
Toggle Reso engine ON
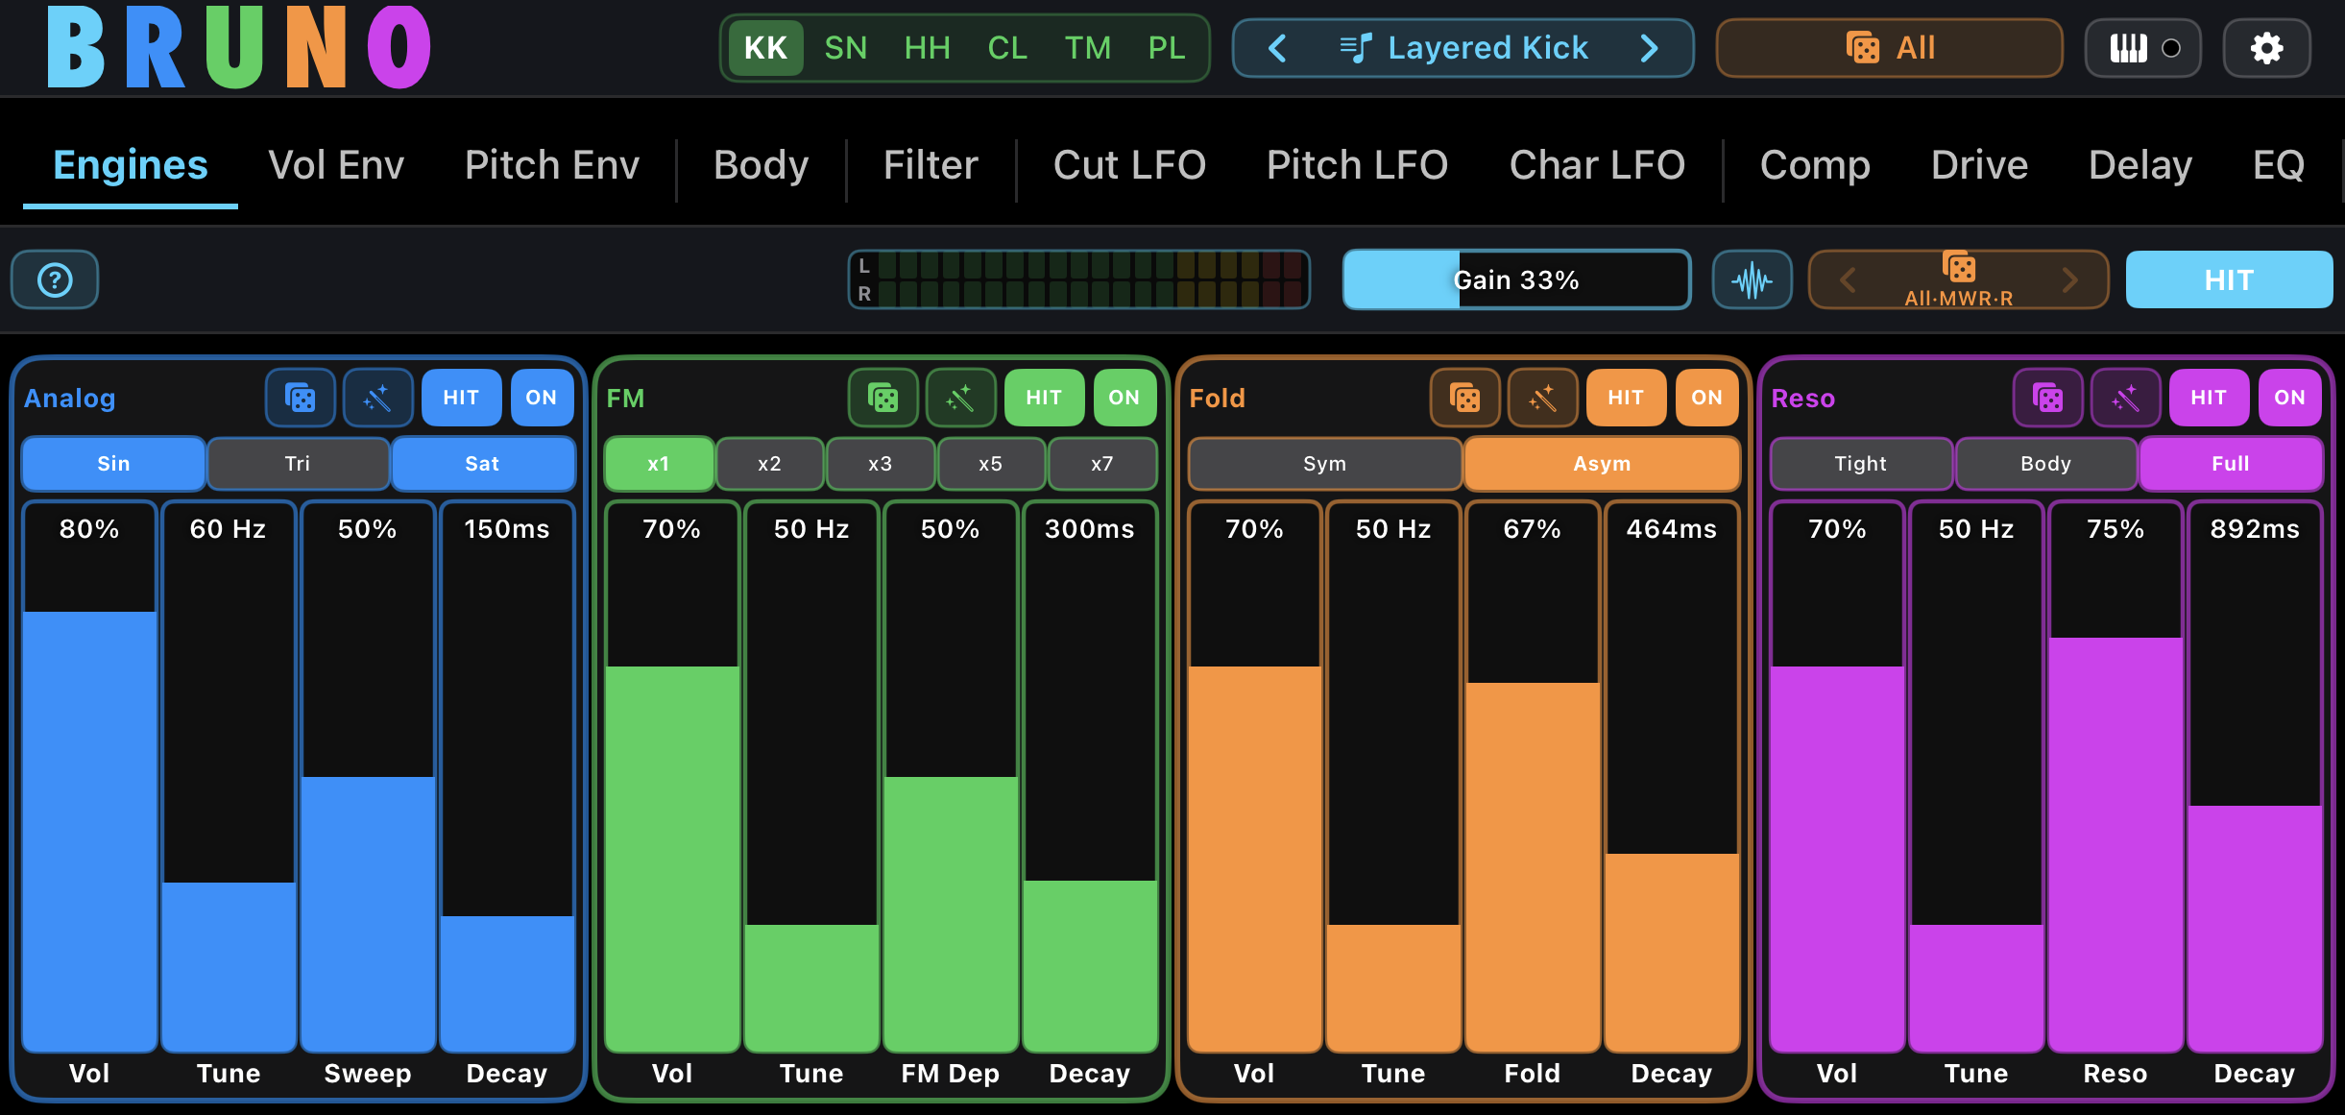[2289, 398]
